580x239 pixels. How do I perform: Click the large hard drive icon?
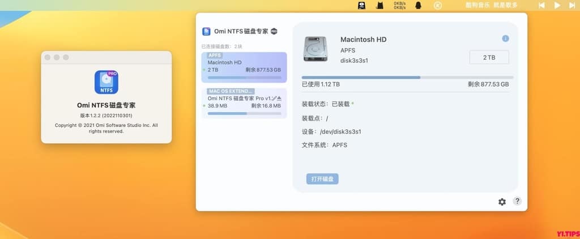point(315,49)
